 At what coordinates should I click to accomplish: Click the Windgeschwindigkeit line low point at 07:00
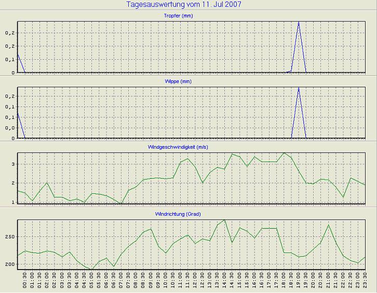coord(122,204)
